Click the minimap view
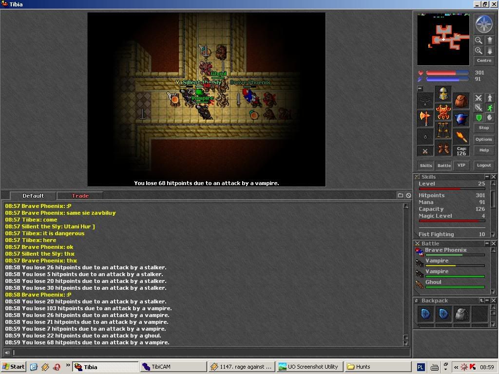 [443, 39]
